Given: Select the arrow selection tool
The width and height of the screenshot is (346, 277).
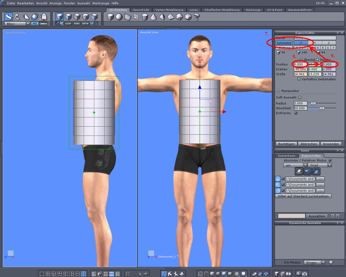Looking at the screenshot, I should [x=9, y=17].
